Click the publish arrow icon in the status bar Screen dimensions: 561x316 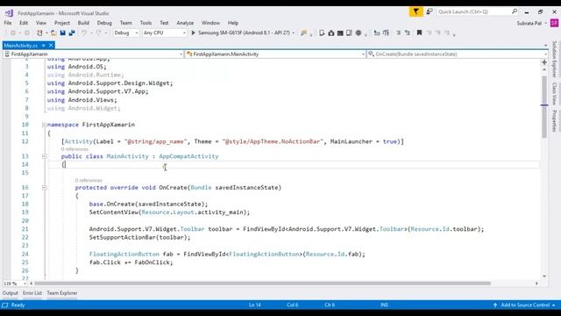(x=495, y=305)
